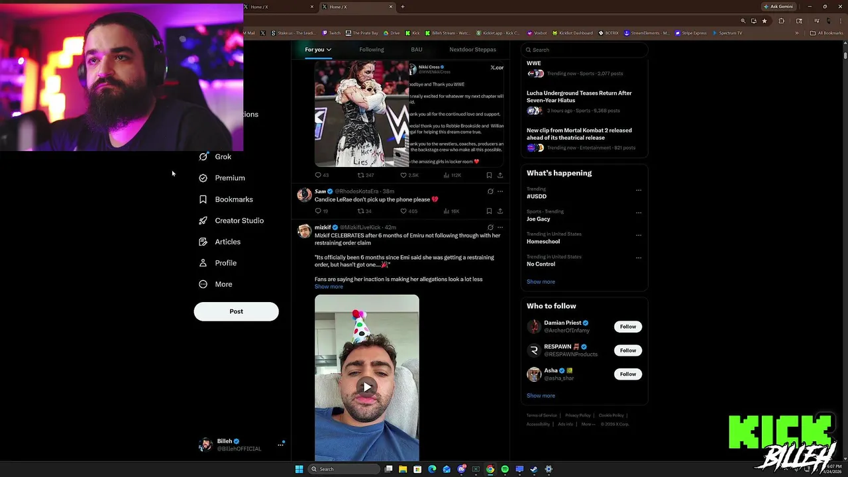Open Grok explain on Sam's post
This screenshot has width=848, height=477.
[x=490, y=191]
